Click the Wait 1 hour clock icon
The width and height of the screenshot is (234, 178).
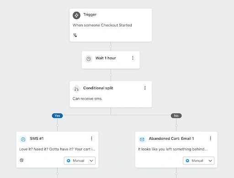89,59
